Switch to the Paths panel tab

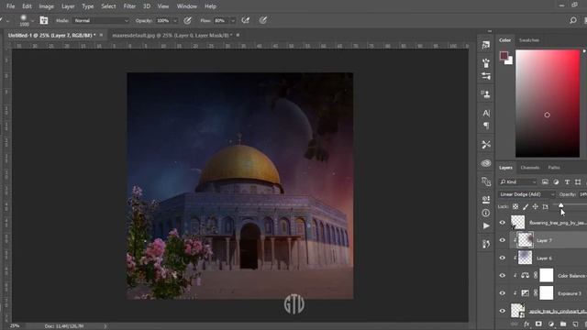click(x=554, y=168)
